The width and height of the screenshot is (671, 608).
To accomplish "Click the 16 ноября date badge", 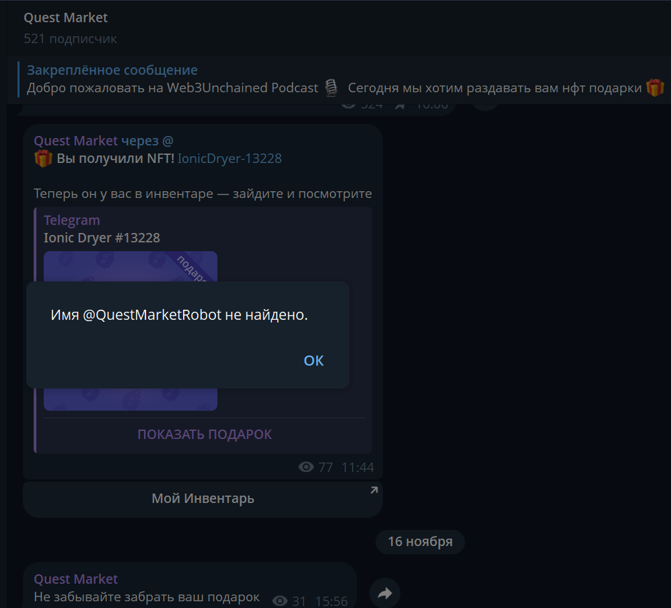I will [x=420, y=542].
